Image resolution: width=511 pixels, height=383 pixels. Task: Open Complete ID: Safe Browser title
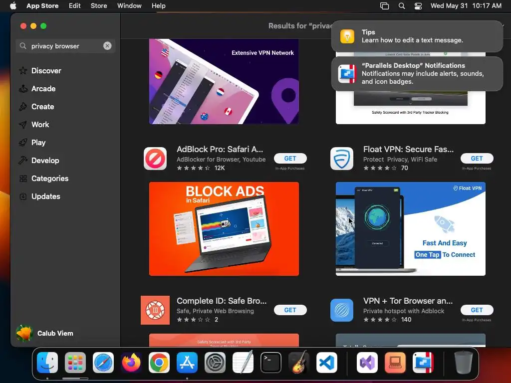[222, 301]
